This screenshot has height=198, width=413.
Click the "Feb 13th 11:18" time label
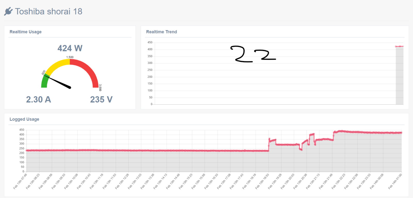[97, 181]
